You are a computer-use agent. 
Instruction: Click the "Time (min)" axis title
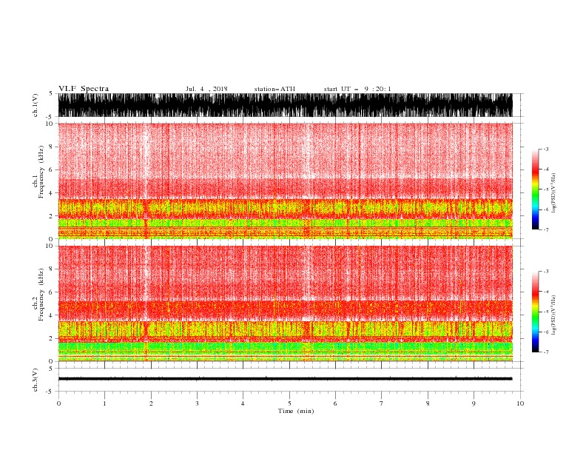(x=296, y=411)
